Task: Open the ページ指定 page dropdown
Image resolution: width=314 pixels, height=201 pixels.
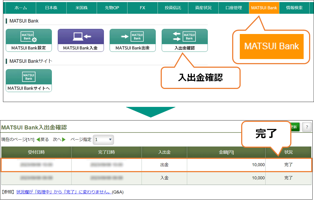Action: point(103,140)
